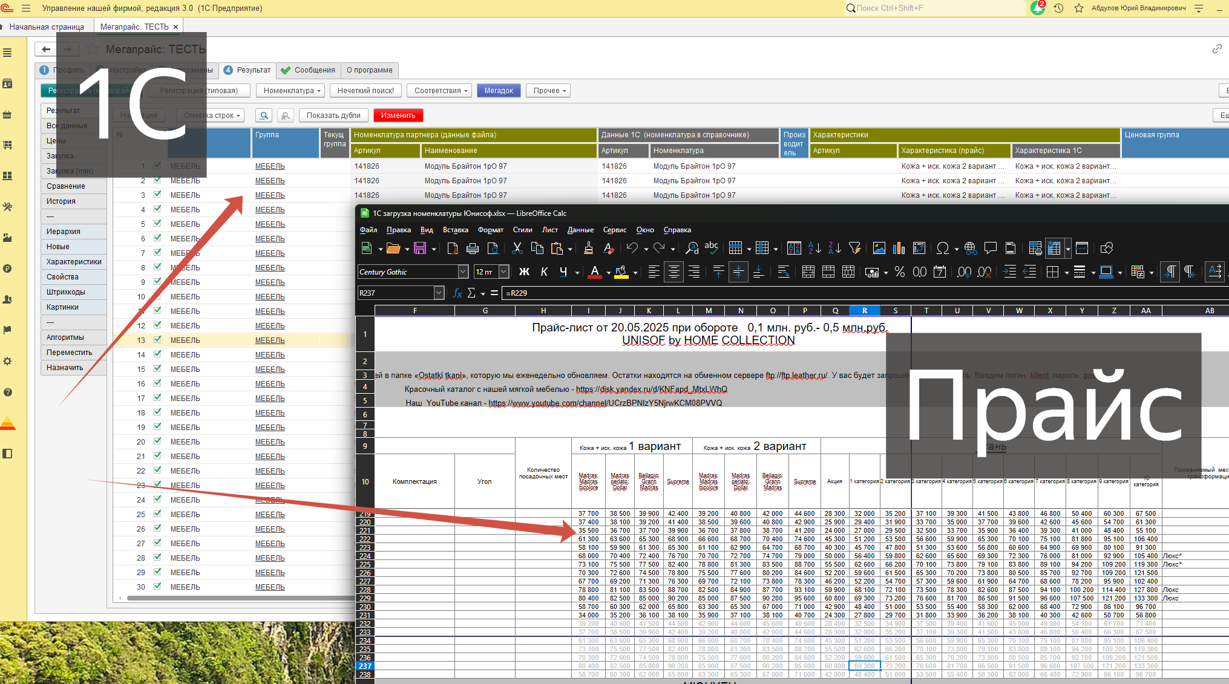This screenshot has width=1229, height=684.
Task: Open the Font Name dropdown Century Gothic
Action: [x=463, y=272]
